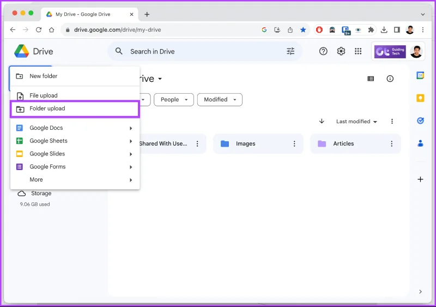The height and width of the screenshot is (307, 436).
Task: Expand Google Slides submenu arrow
Action: (131, 154)
